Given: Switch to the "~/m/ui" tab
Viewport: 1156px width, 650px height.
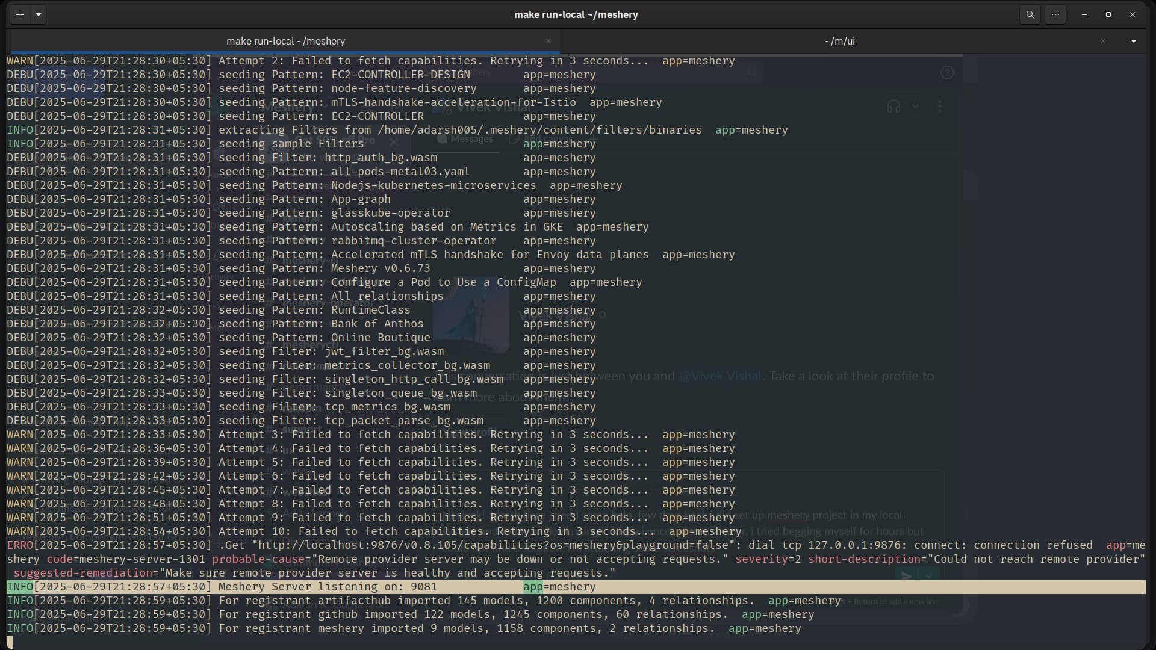Looking at the screenshot, I should point(839,41).
